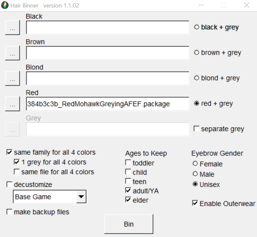The width and height of the screenshot is (257, 237).
Task: Enable make backup files checkbox
Action: tap(9, 212)
